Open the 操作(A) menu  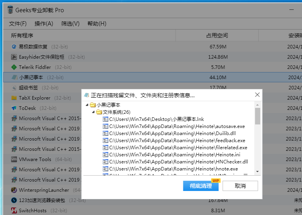coord(44,24)
